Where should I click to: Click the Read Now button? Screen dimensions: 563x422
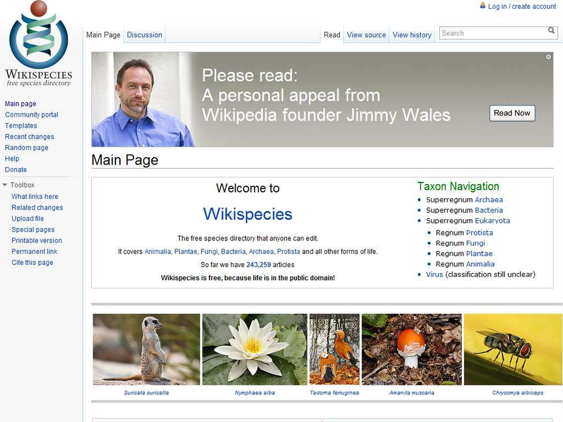[x=512, y=113]
